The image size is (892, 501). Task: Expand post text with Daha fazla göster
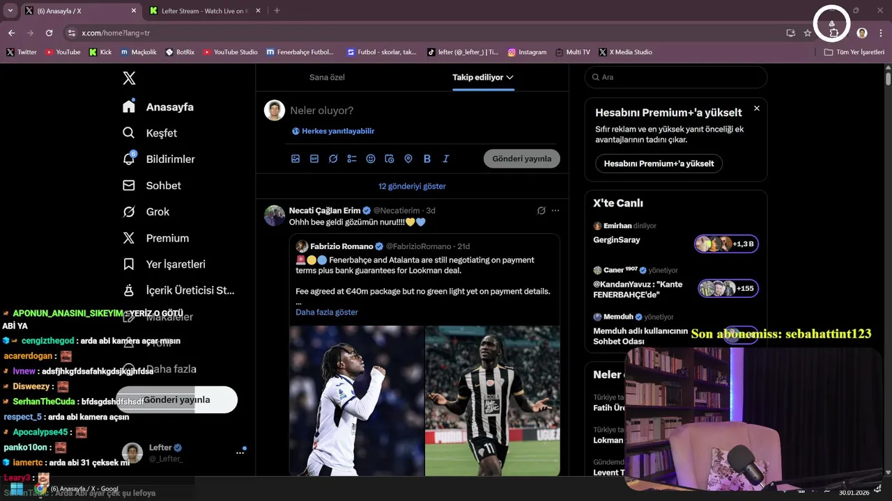327,312
